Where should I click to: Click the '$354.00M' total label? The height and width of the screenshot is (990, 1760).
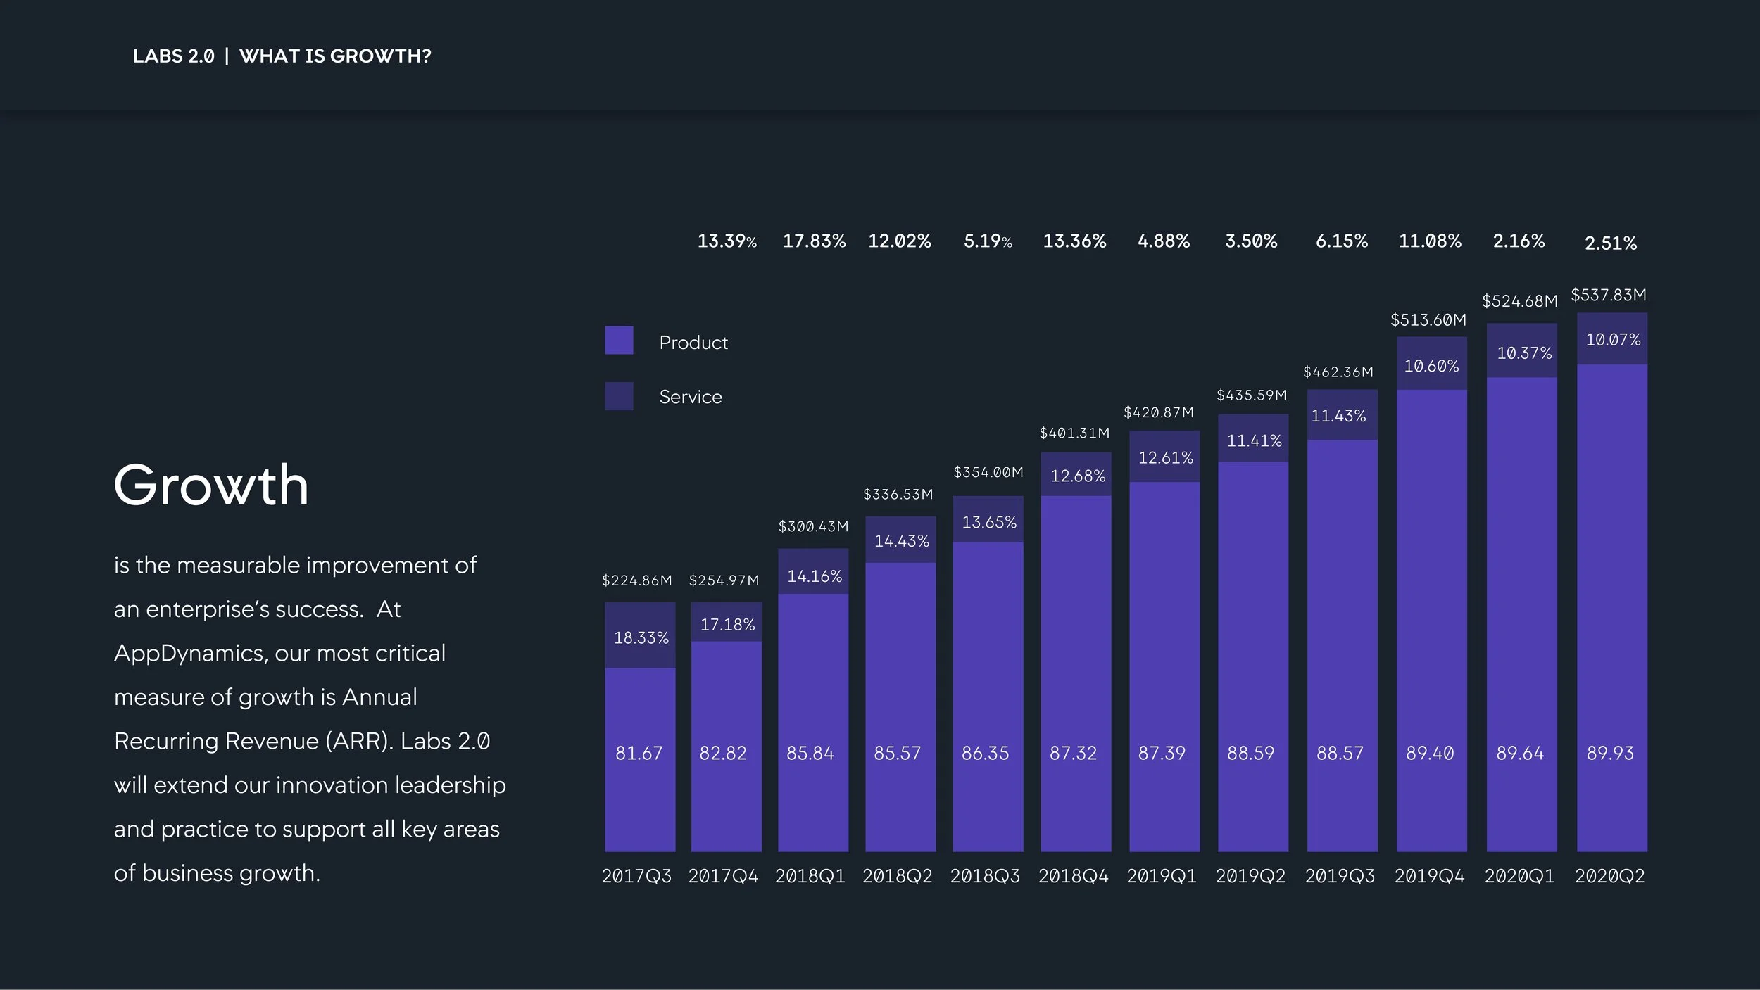coord(988,472)
